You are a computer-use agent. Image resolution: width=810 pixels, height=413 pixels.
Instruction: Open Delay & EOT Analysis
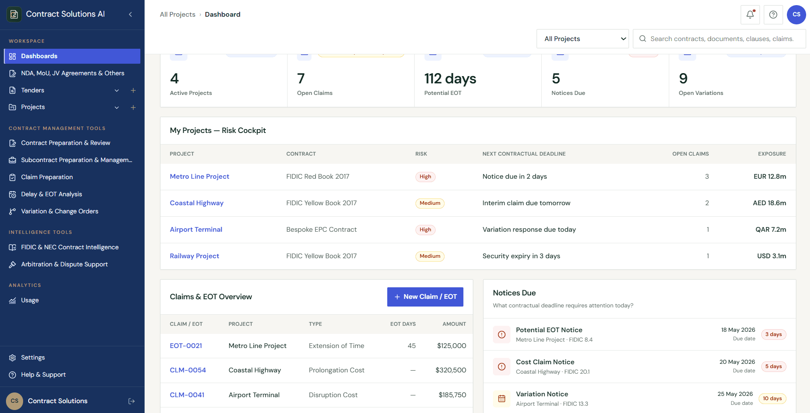tap(72, 195)
